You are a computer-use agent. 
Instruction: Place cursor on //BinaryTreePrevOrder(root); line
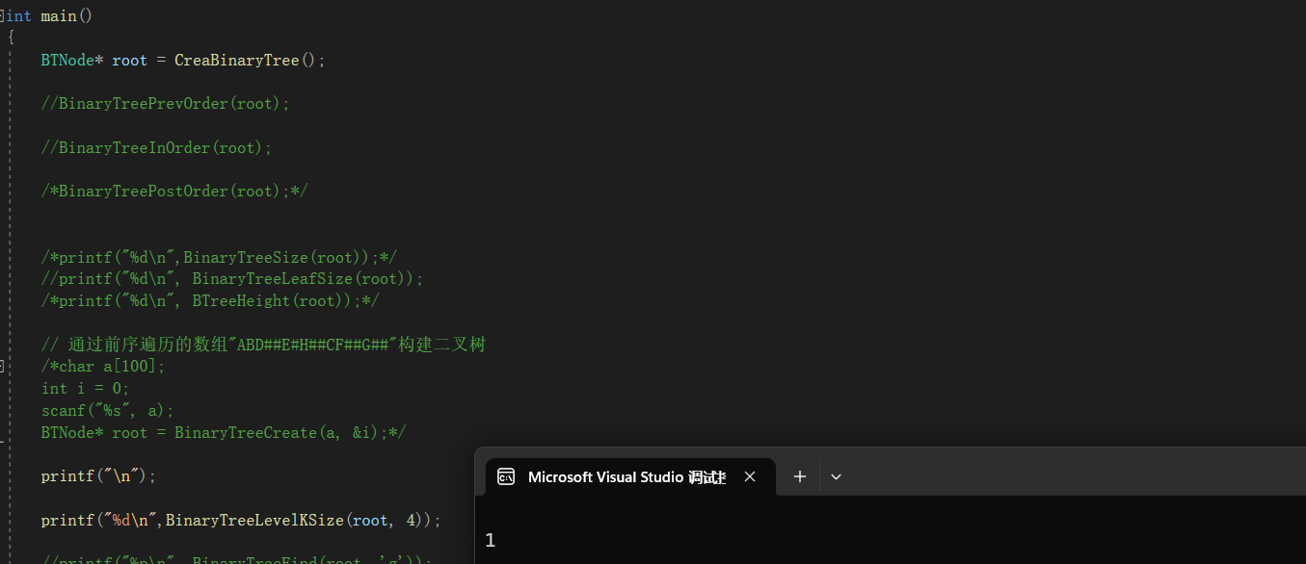tap(165, 103)
